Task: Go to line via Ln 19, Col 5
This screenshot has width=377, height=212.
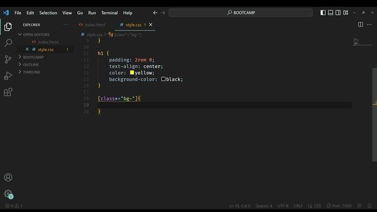Action: pos(240,206)
